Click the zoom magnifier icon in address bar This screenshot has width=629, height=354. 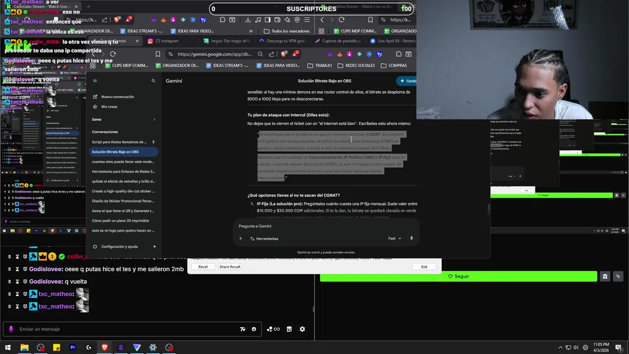[260, 54]
